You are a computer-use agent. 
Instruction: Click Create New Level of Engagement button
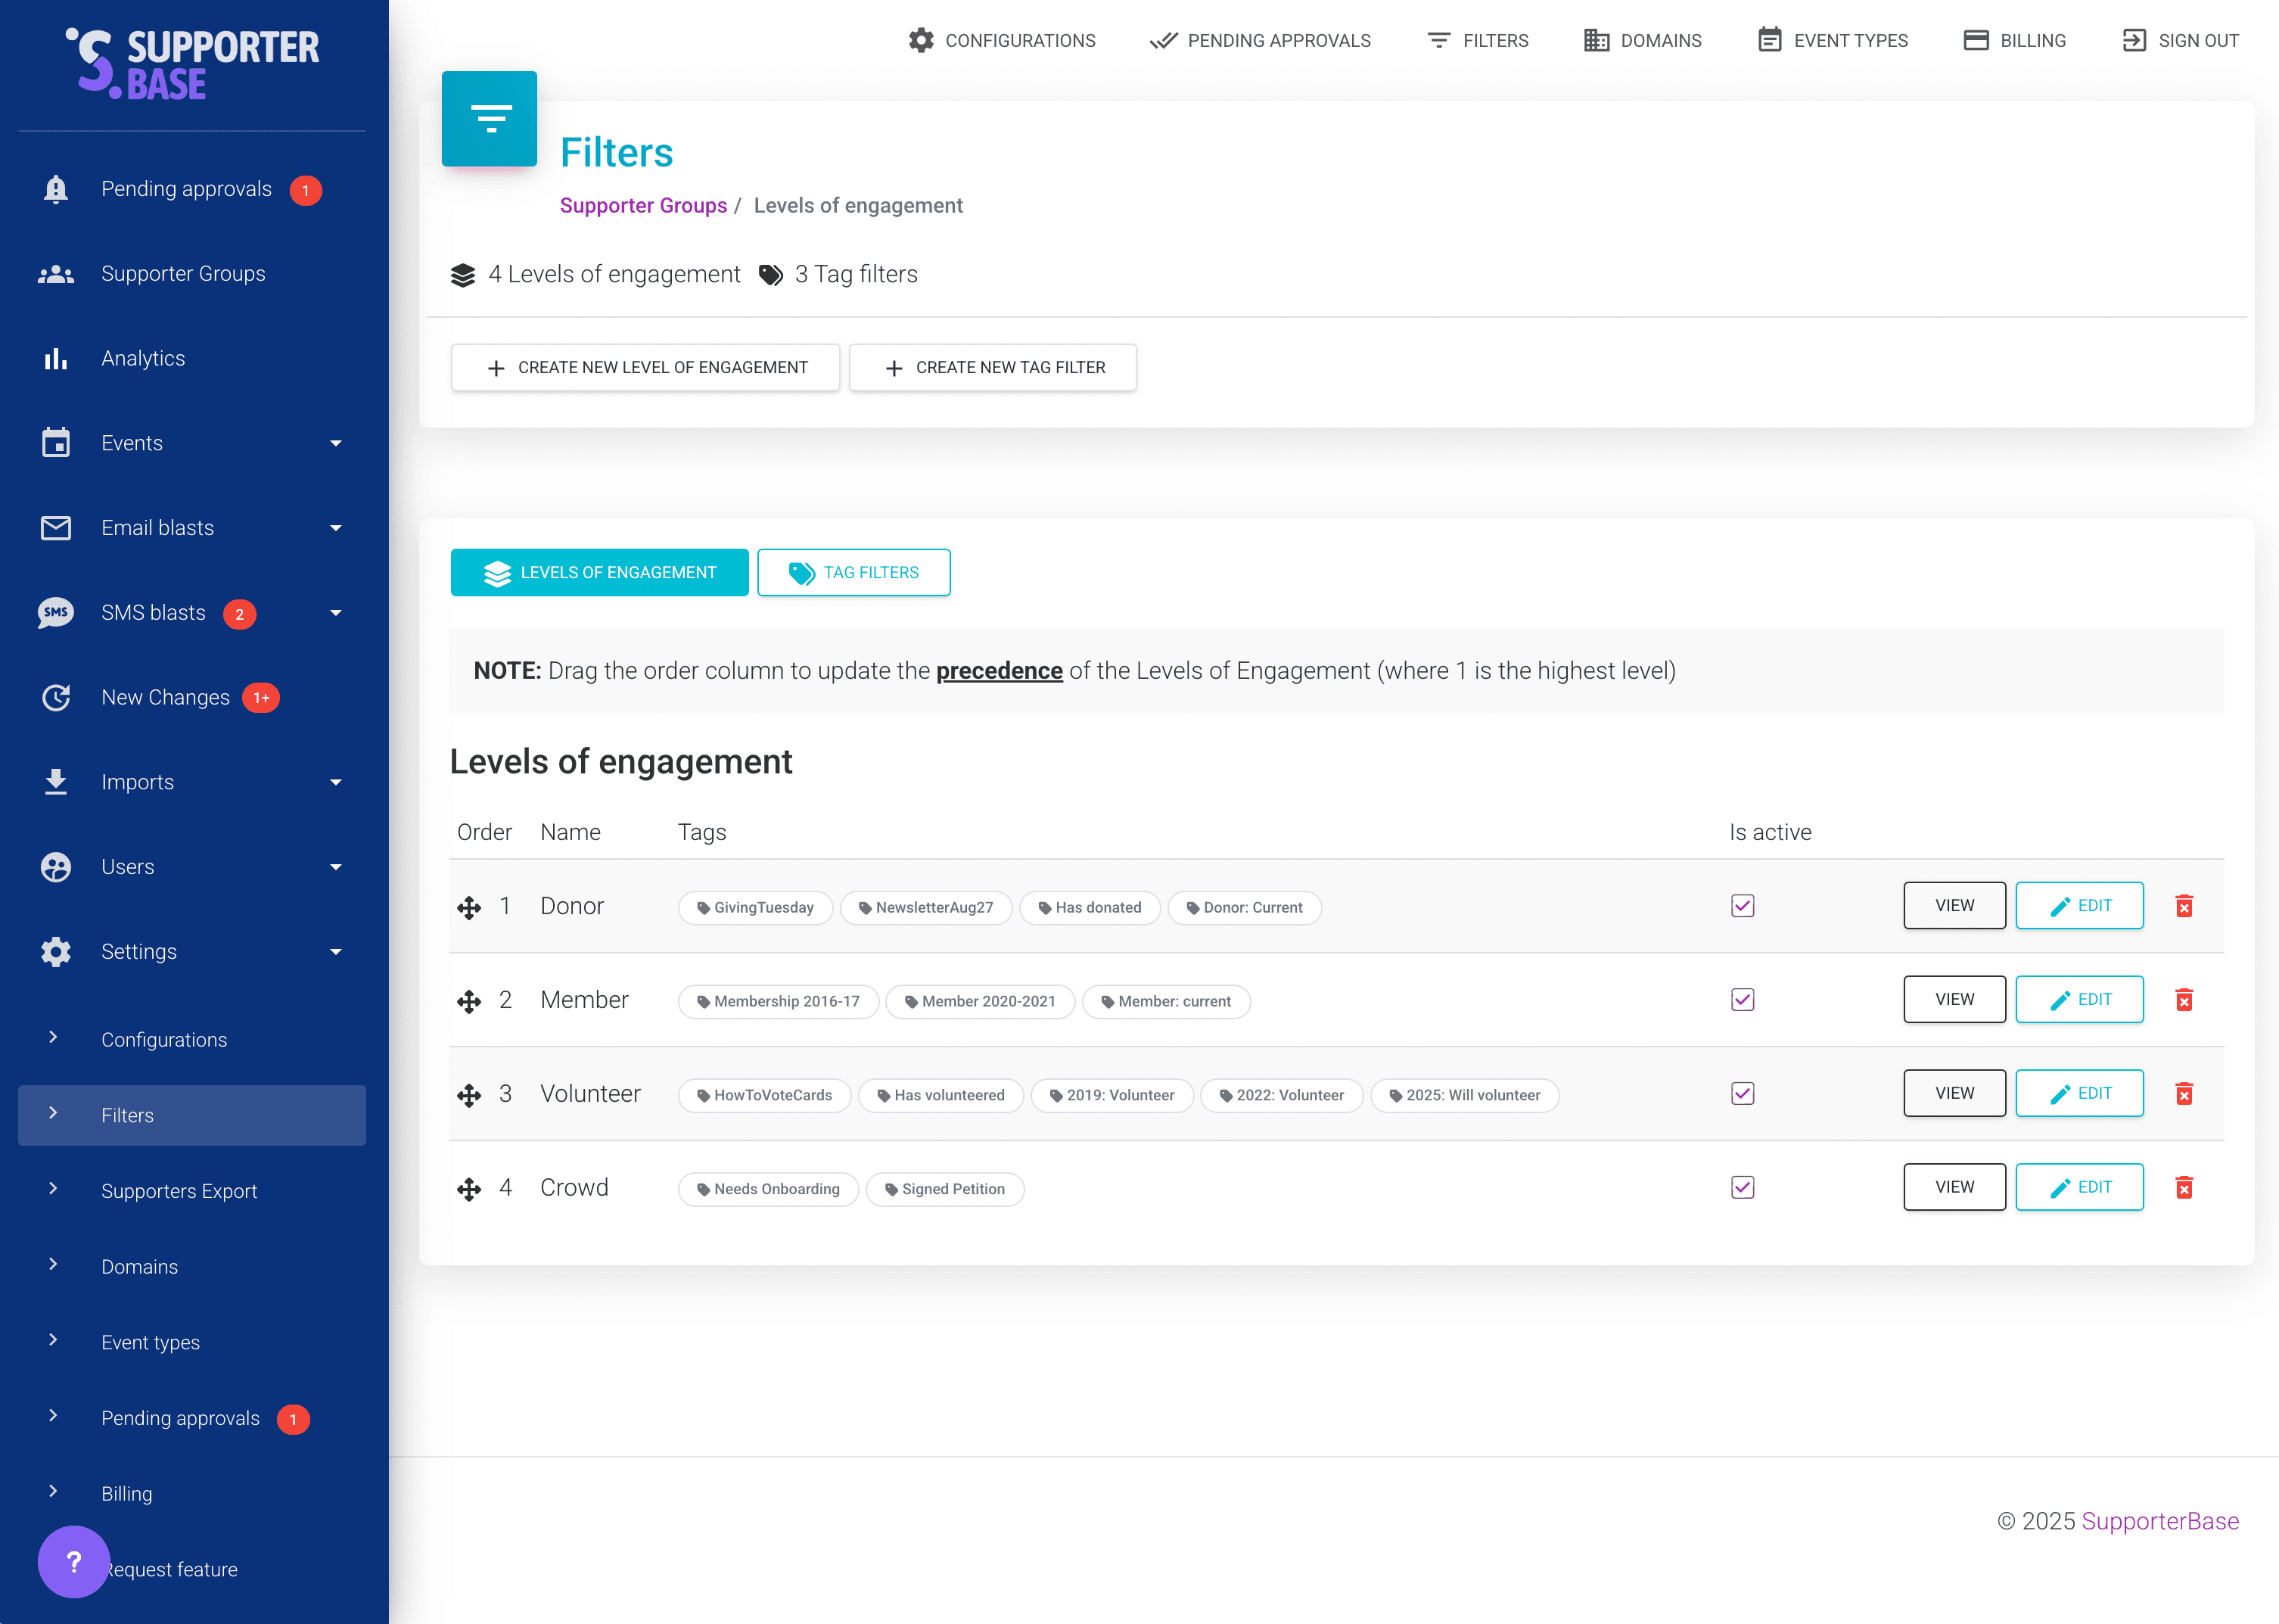645,368
